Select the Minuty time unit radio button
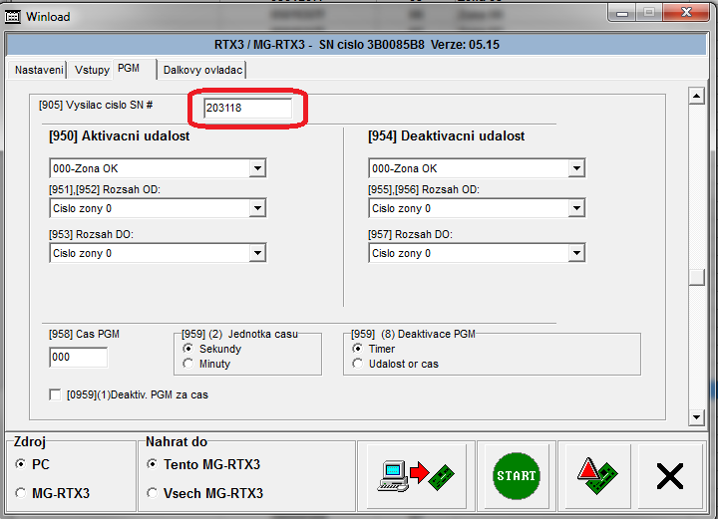 (x=188, y=364)
